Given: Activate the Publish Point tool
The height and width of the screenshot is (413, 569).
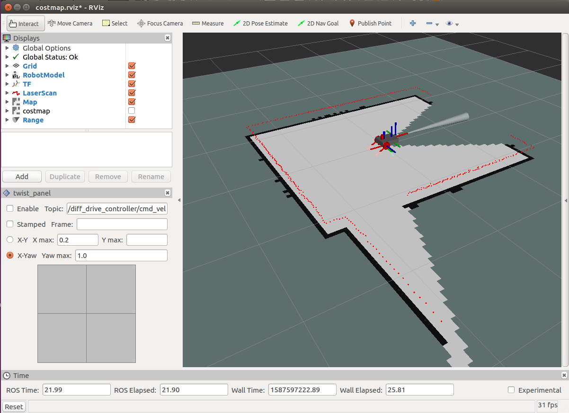Looking at the screenshot, I should (x=370, y=23).
